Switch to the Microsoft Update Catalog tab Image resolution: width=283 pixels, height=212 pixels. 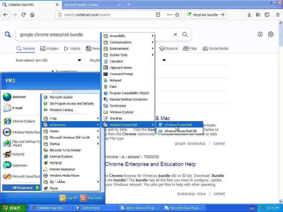(93, 5)
